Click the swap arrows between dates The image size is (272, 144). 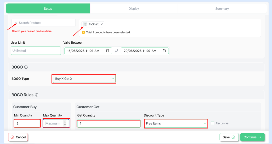pos(116,51)
